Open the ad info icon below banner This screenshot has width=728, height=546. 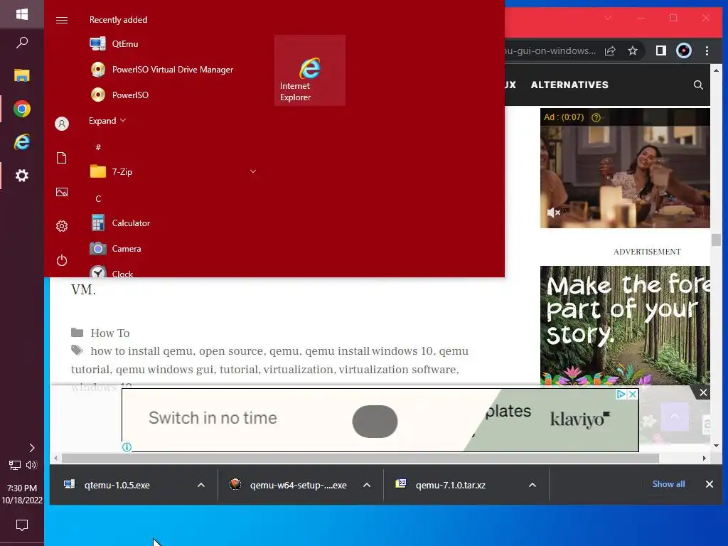pyautogui.click(x=127, y=447)
